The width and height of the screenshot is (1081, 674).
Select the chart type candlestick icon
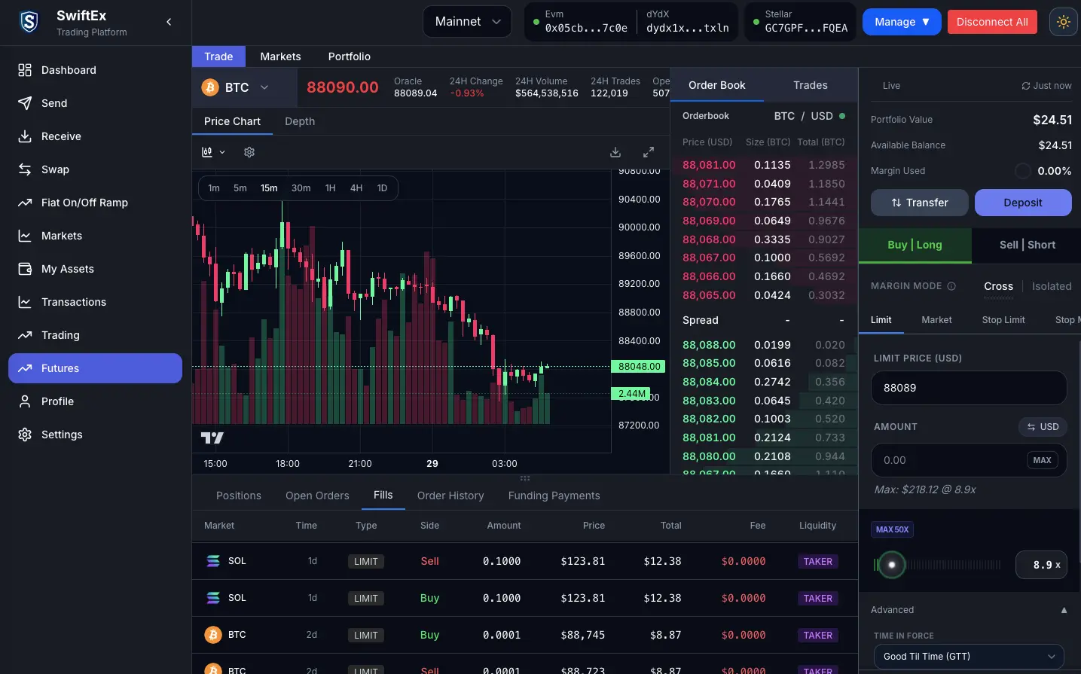tap(208, 151)
